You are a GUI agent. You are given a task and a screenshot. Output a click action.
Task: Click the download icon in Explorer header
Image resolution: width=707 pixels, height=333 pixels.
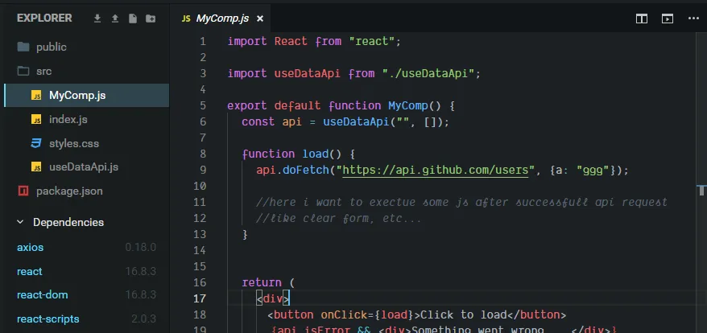(x=97, y=18)
